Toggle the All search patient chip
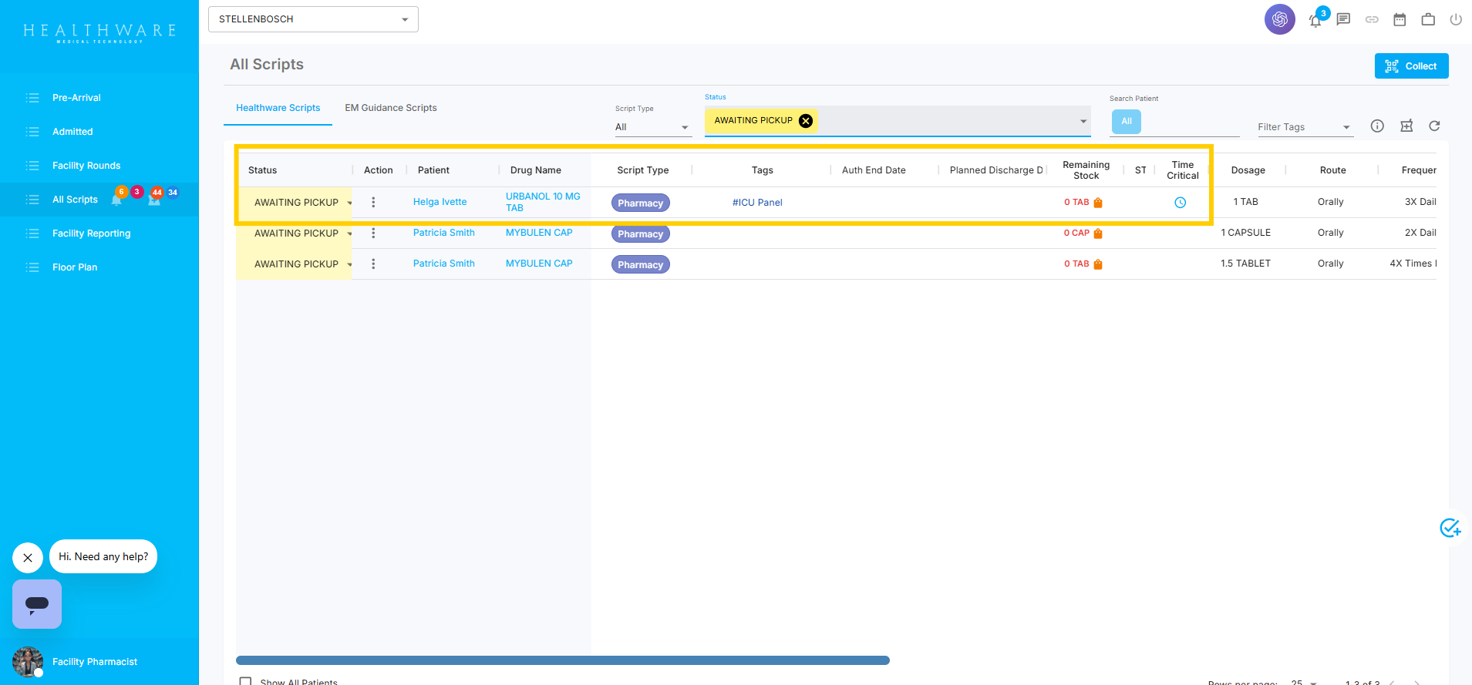 1127,122
